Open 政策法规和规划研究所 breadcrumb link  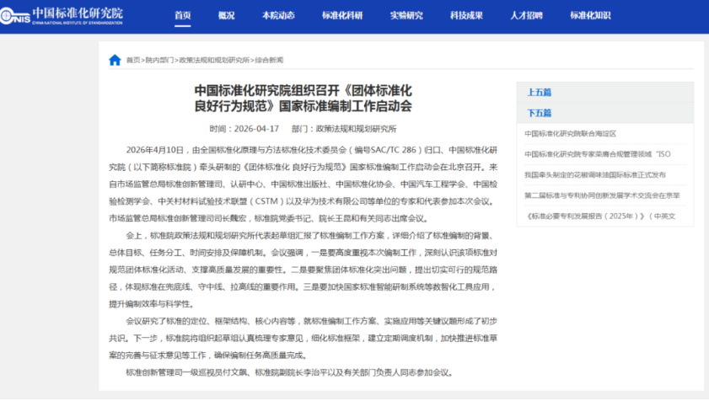(214, 60)
